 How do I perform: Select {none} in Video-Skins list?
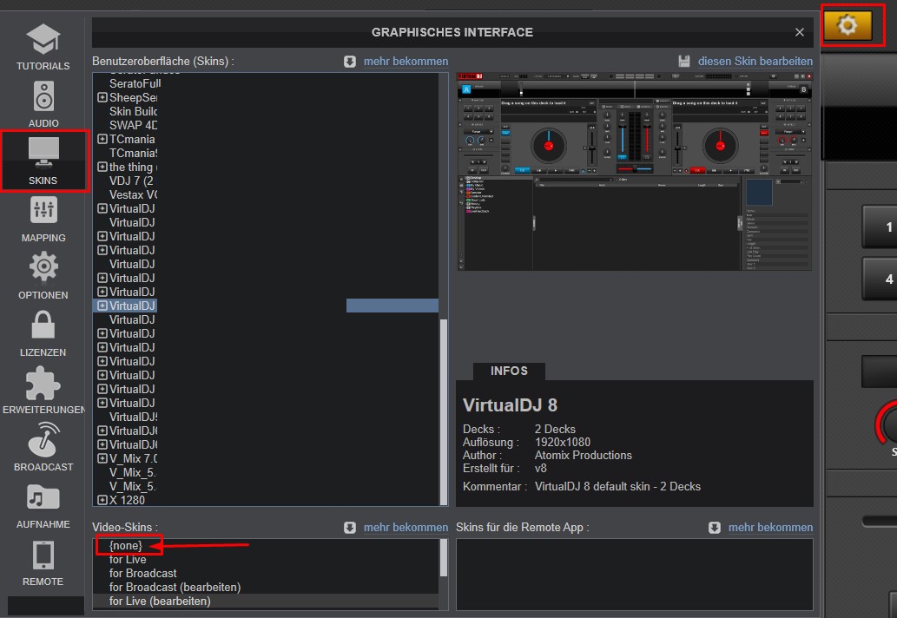click(125, 545)
